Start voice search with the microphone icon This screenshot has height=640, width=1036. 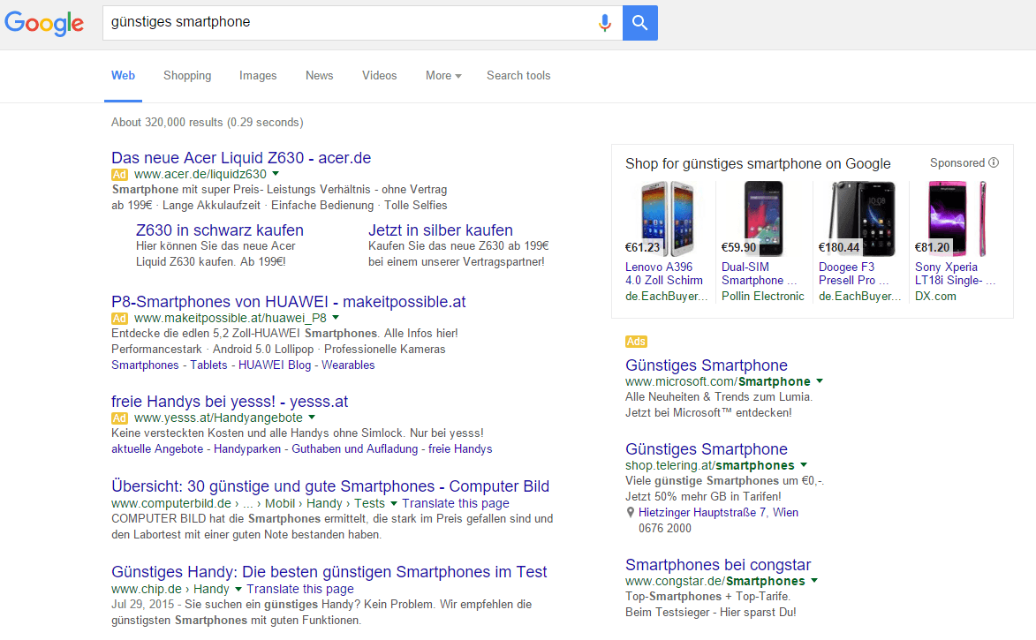pos(605,23)
